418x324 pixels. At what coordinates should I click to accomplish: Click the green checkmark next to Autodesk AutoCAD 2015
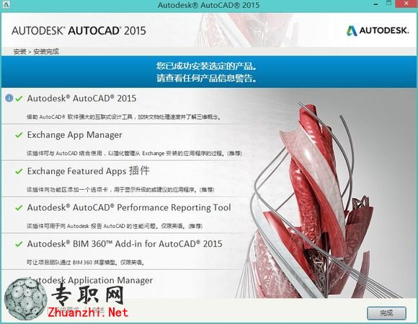(x=19, y=98)
